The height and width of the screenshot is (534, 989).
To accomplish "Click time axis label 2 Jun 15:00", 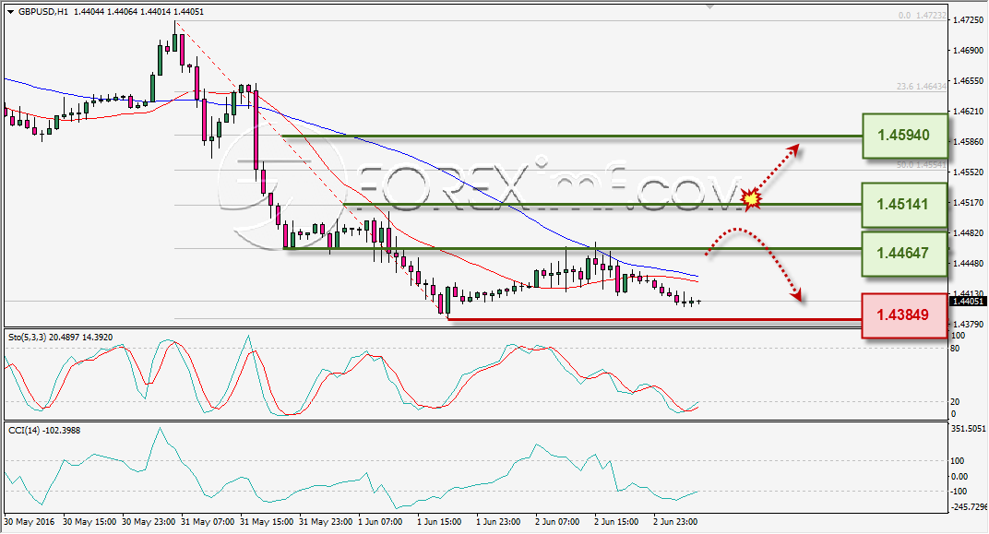I will (x=616, y=522).
